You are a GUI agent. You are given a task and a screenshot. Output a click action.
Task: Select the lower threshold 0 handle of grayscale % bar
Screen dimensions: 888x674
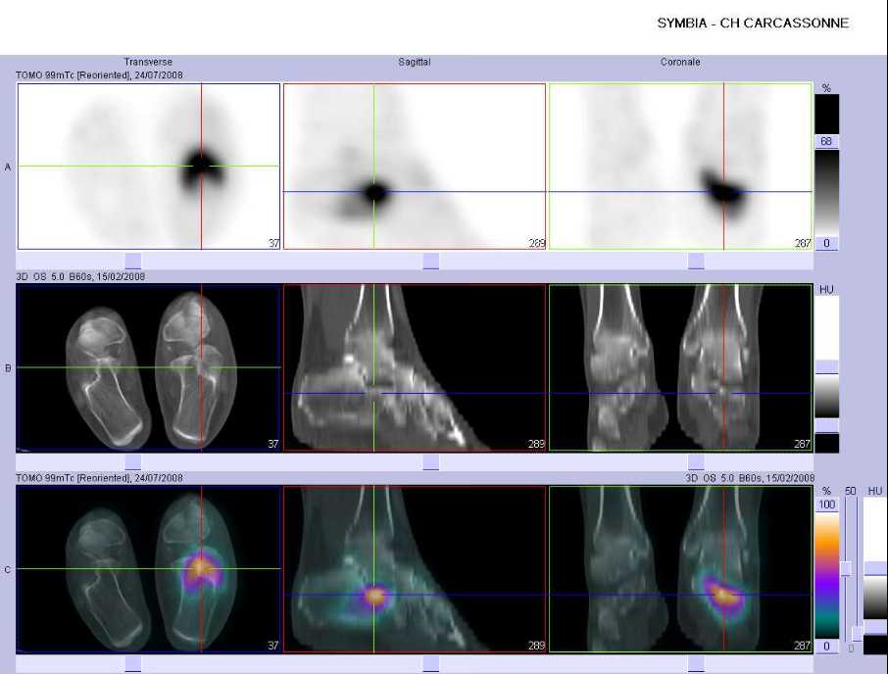click(x=826, y=243)
